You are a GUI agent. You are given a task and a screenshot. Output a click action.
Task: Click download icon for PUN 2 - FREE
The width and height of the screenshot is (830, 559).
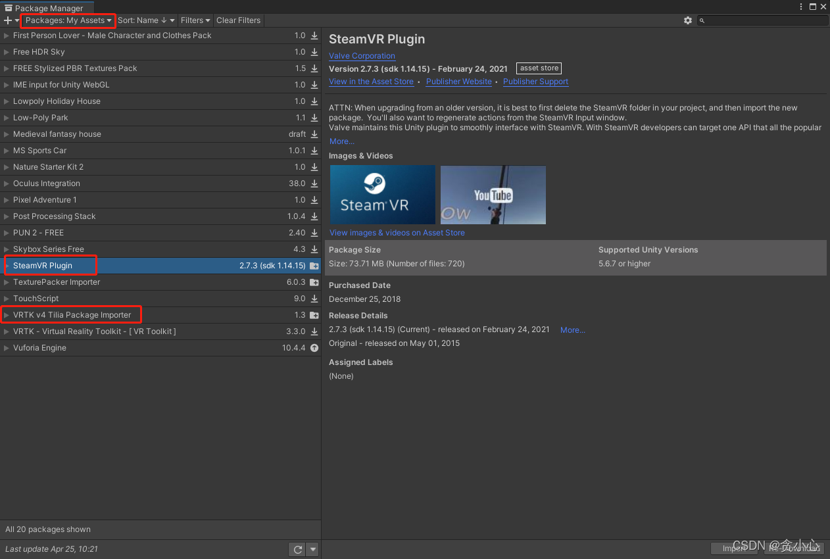(x=314, y=233)
